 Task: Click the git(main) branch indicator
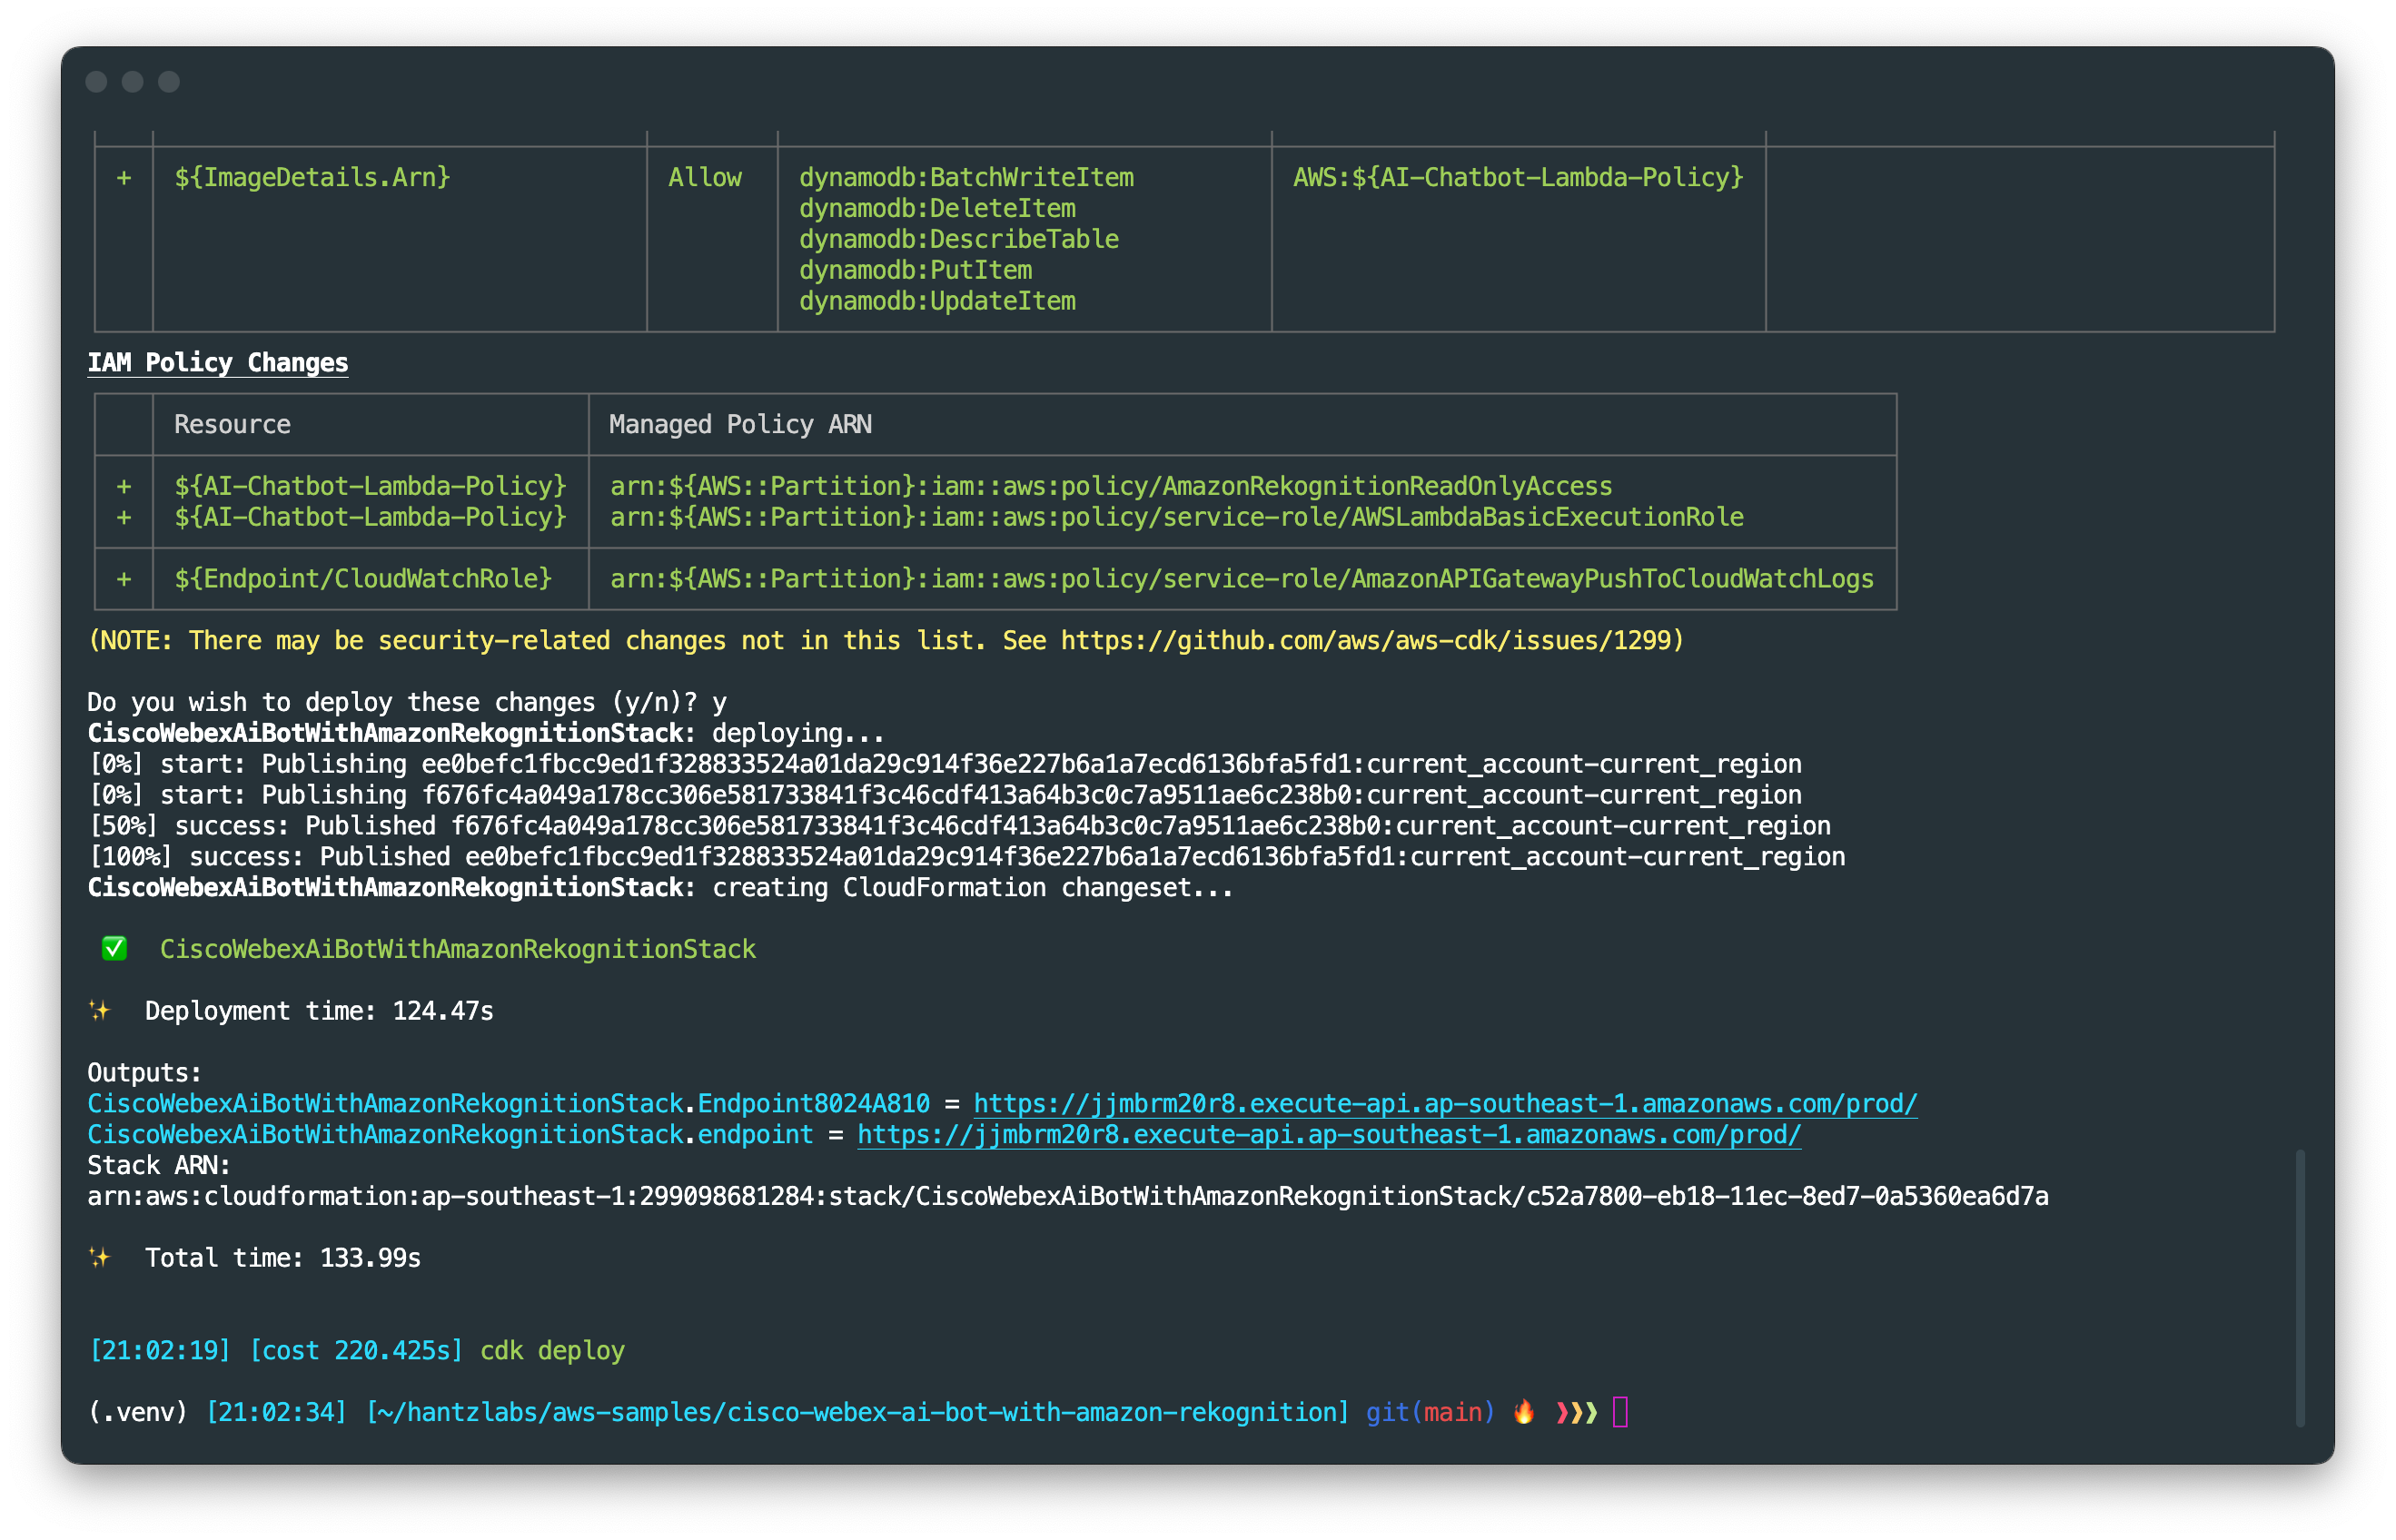[x=1429, y=1411]
